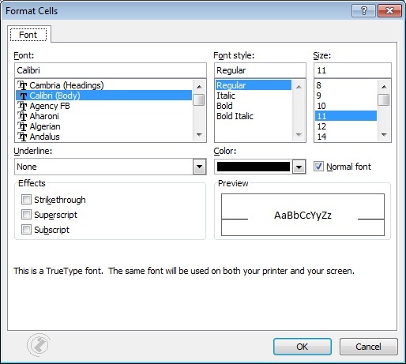Click the TrueType icon beside Algerian

click(22, 126)
